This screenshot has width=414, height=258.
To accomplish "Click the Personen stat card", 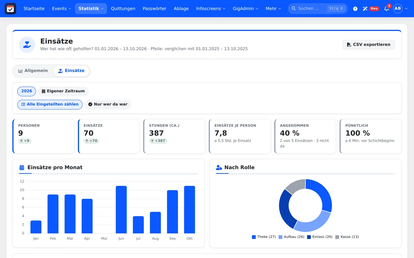I will pyautogui.click(x=43, y=136).
